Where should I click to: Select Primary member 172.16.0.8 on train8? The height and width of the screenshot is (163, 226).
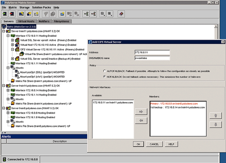[x=174, y=103]
